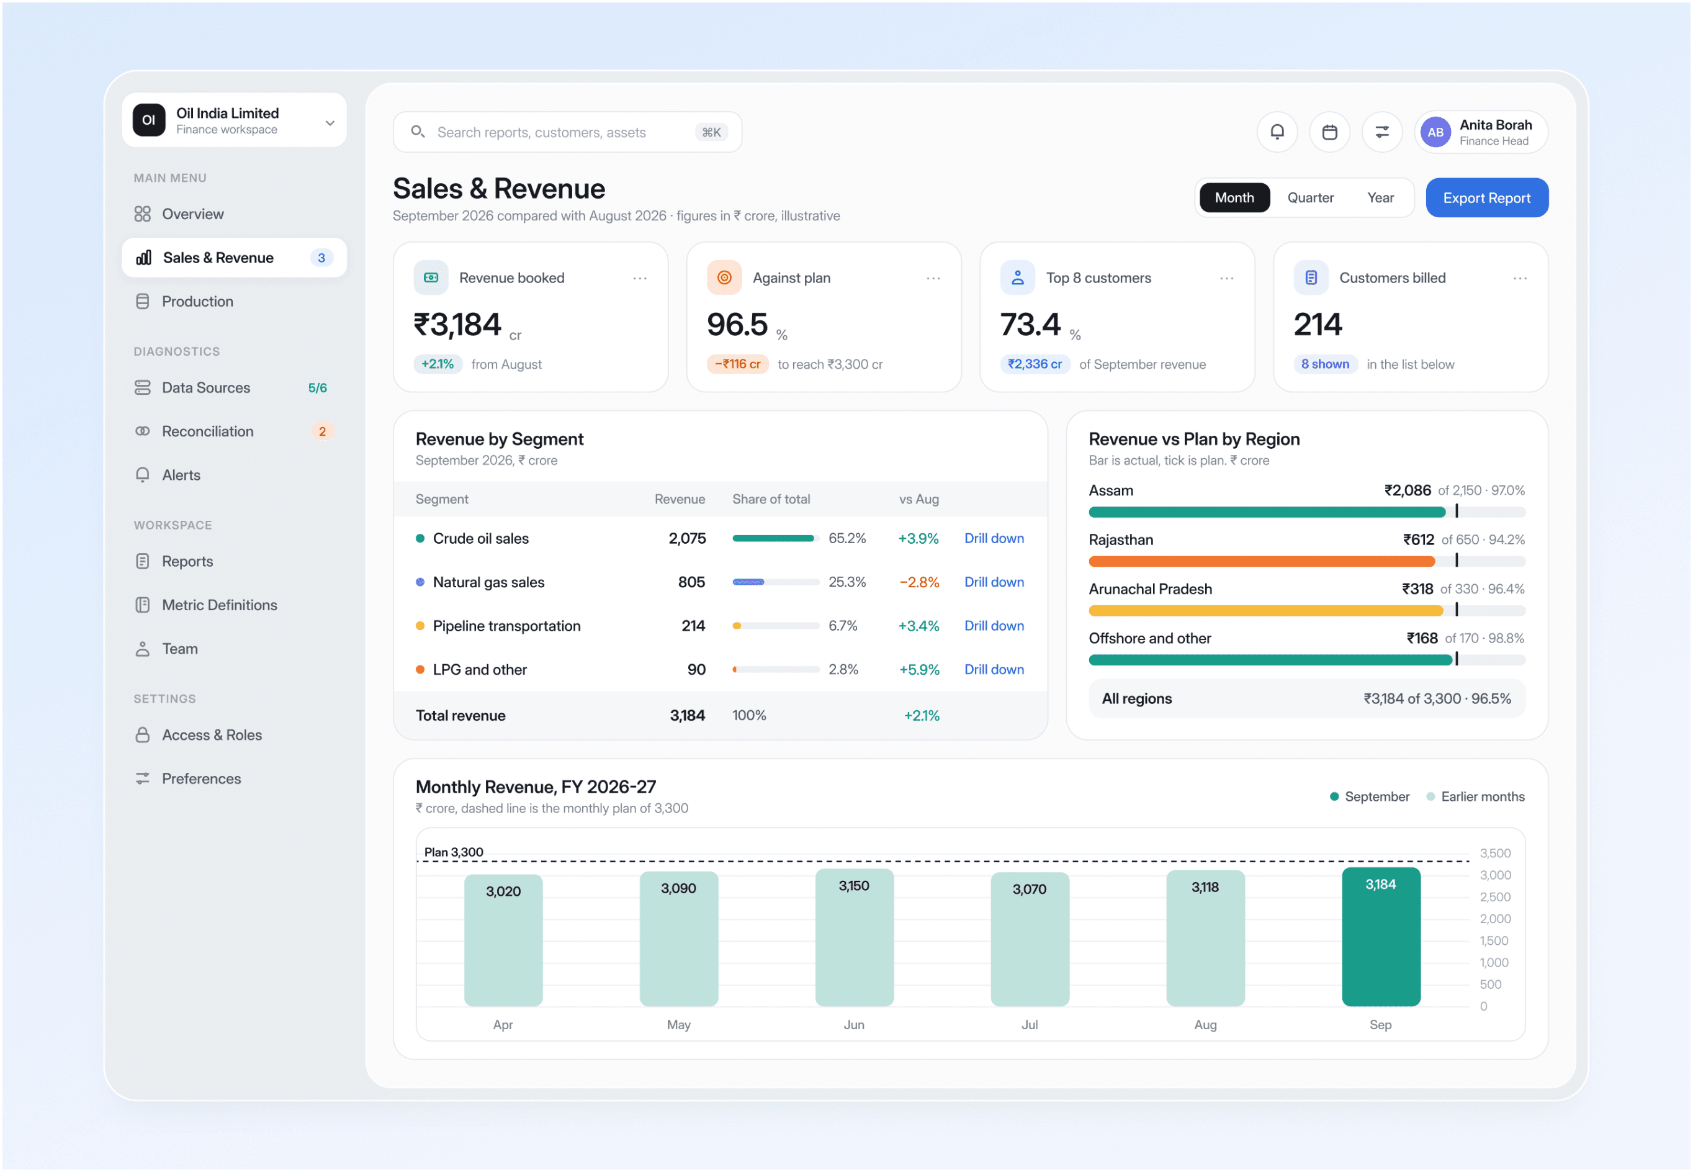The width and height of the screenshot is (1693, 1172).
Task: Toggle the Earlier months legend item
Action: (1476, 797)
